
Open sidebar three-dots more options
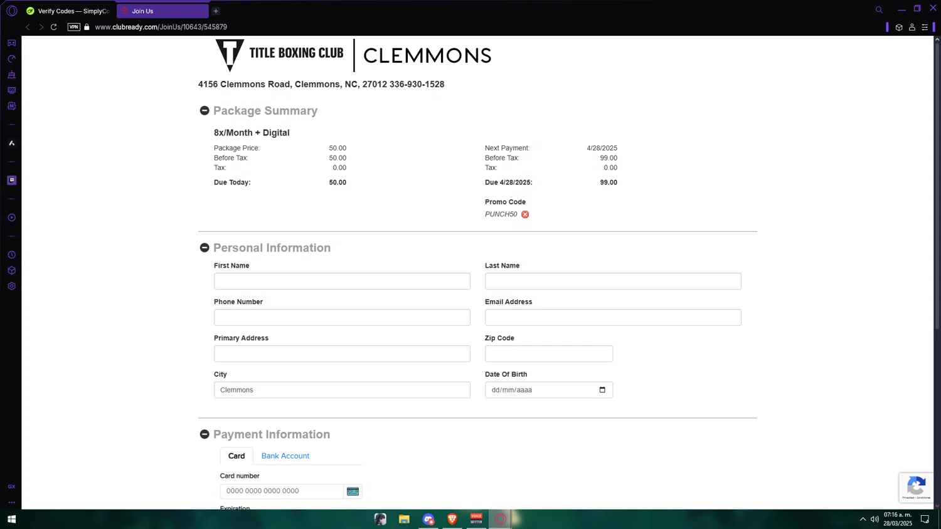tap(11, 502)
